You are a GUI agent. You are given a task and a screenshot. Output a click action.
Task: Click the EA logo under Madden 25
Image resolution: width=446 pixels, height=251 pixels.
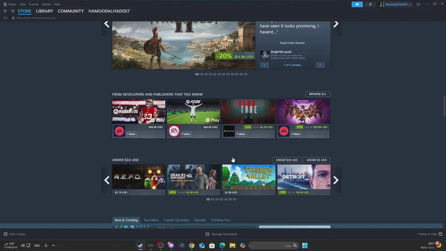[x=120, y=131]
